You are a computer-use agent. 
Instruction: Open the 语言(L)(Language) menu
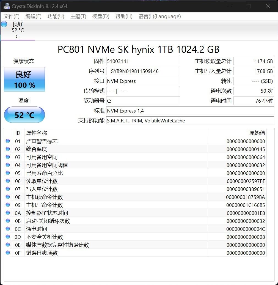159,16
